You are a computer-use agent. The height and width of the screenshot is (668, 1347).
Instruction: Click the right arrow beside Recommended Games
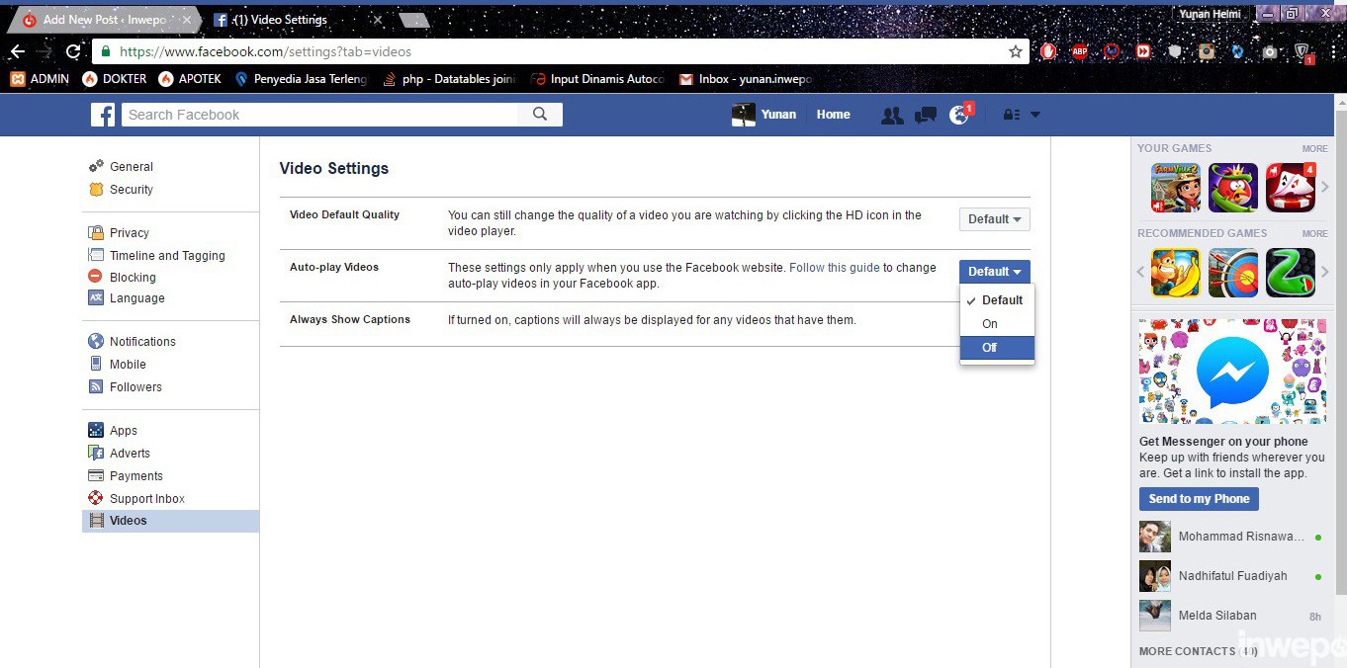pyautogui.click(x=1325, y=273)
